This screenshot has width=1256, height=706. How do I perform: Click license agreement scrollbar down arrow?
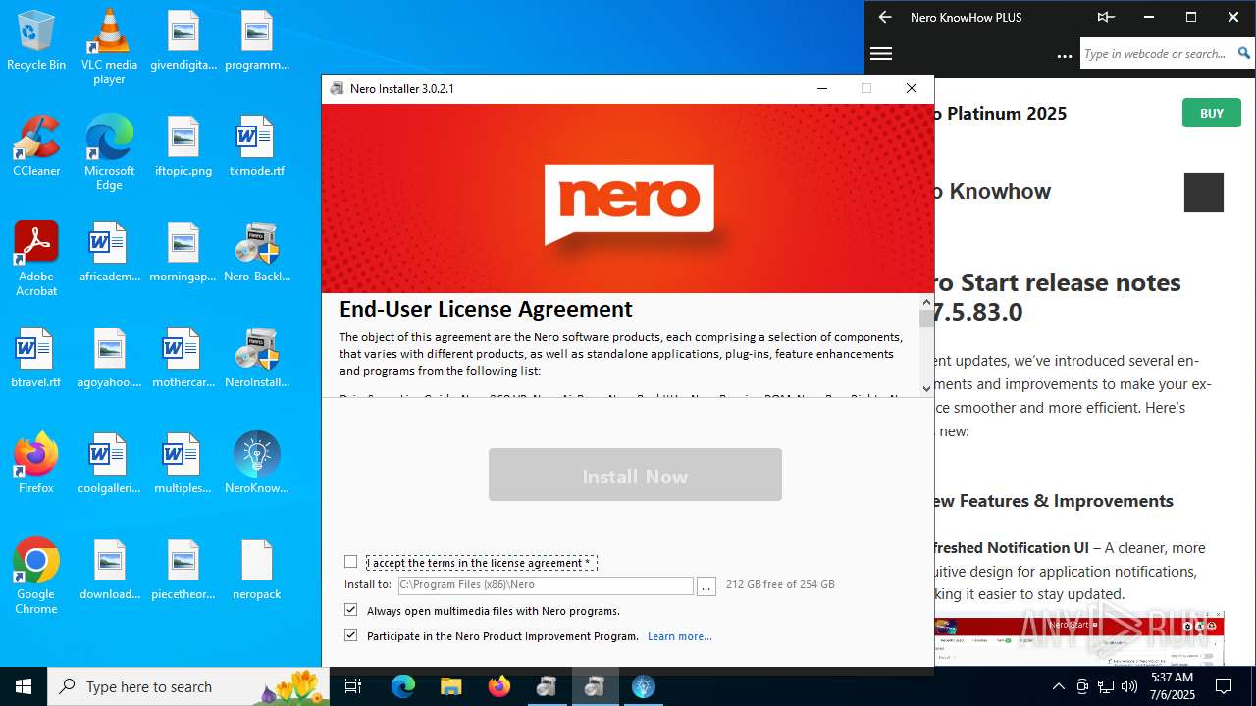926,388
